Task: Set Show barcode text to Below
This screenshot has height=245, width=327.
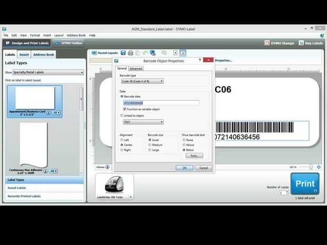Action: click(184, 150)
